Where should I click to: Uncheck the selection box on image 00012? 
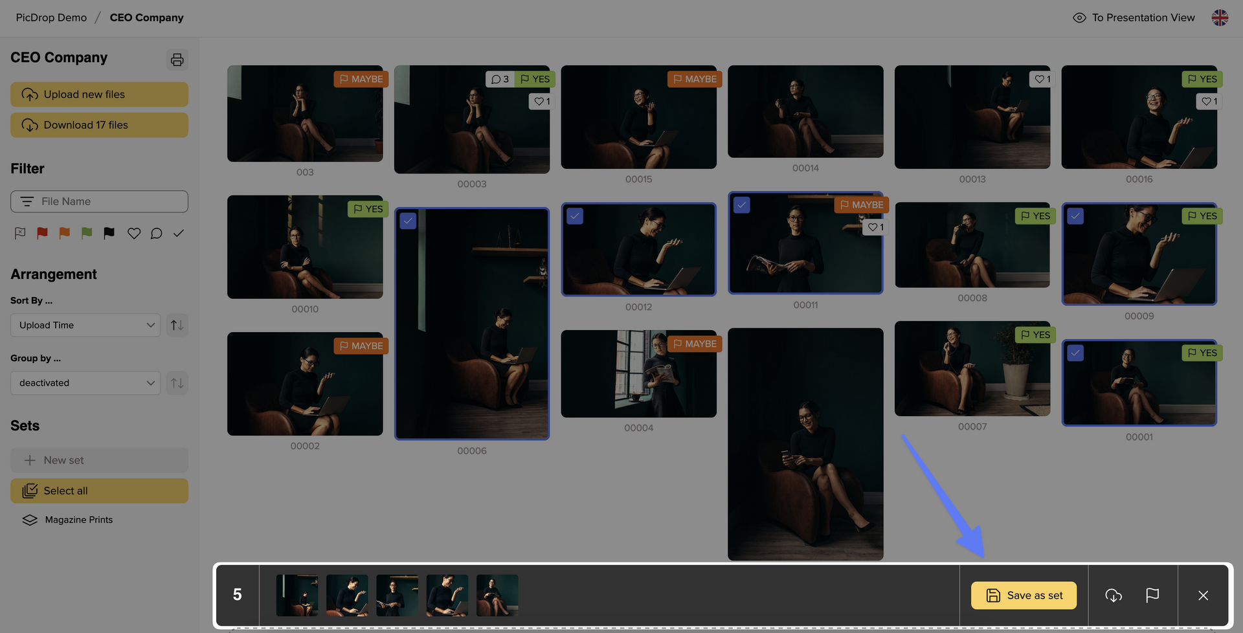click(x=575, y=216)
